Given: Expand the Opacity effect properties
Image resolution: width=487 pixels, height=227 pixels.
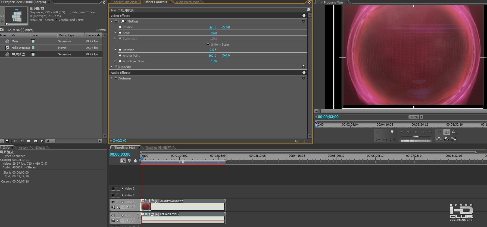Looking at the screenshot, I should 111,67.
